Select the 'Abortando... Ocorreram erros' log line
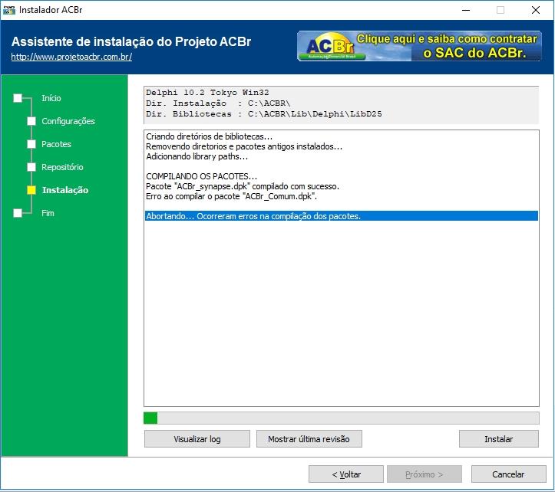The width and height of the screenshot is (555, 492). point(342,216)
